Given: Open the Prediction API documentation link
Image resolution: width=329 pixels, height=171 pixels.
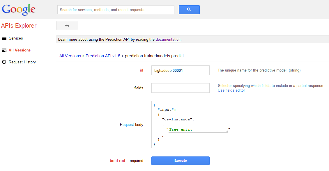Looking at the screenshot, I should point(168,40).
